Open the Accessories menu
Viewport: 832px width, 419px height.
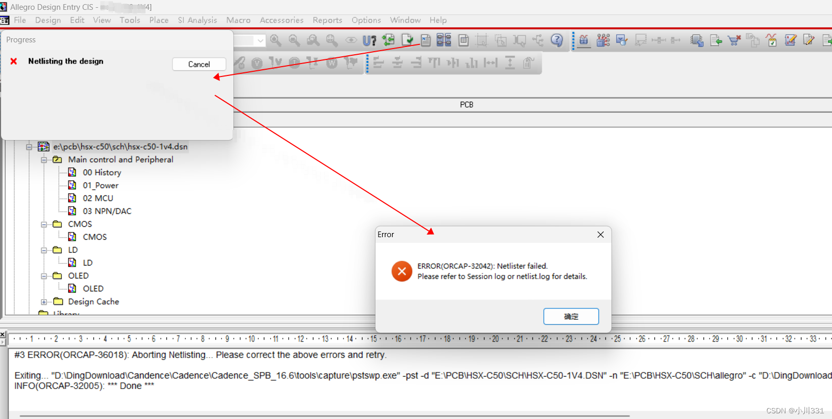[281, 20]
